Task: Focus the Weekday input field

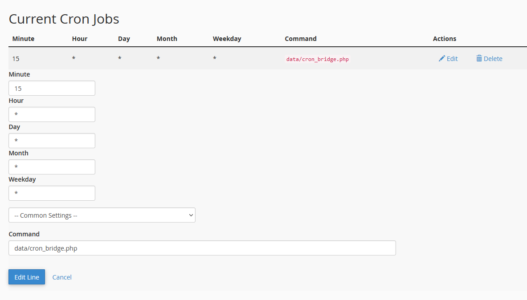Action: click(52, 193)
